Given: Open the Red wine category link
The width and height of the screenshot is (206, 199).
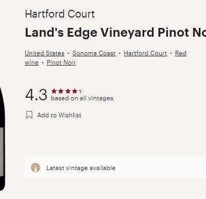Looking at the screenshot, I should [181, 53].
